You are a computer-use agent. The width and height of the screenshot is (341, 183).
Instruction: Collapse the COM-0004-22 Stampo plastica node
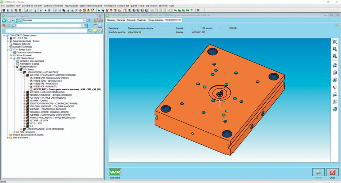(x=4, y=35)
